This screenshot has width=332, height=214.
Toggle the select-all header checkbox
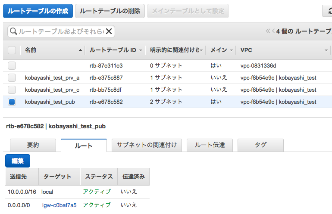(12, 50)
